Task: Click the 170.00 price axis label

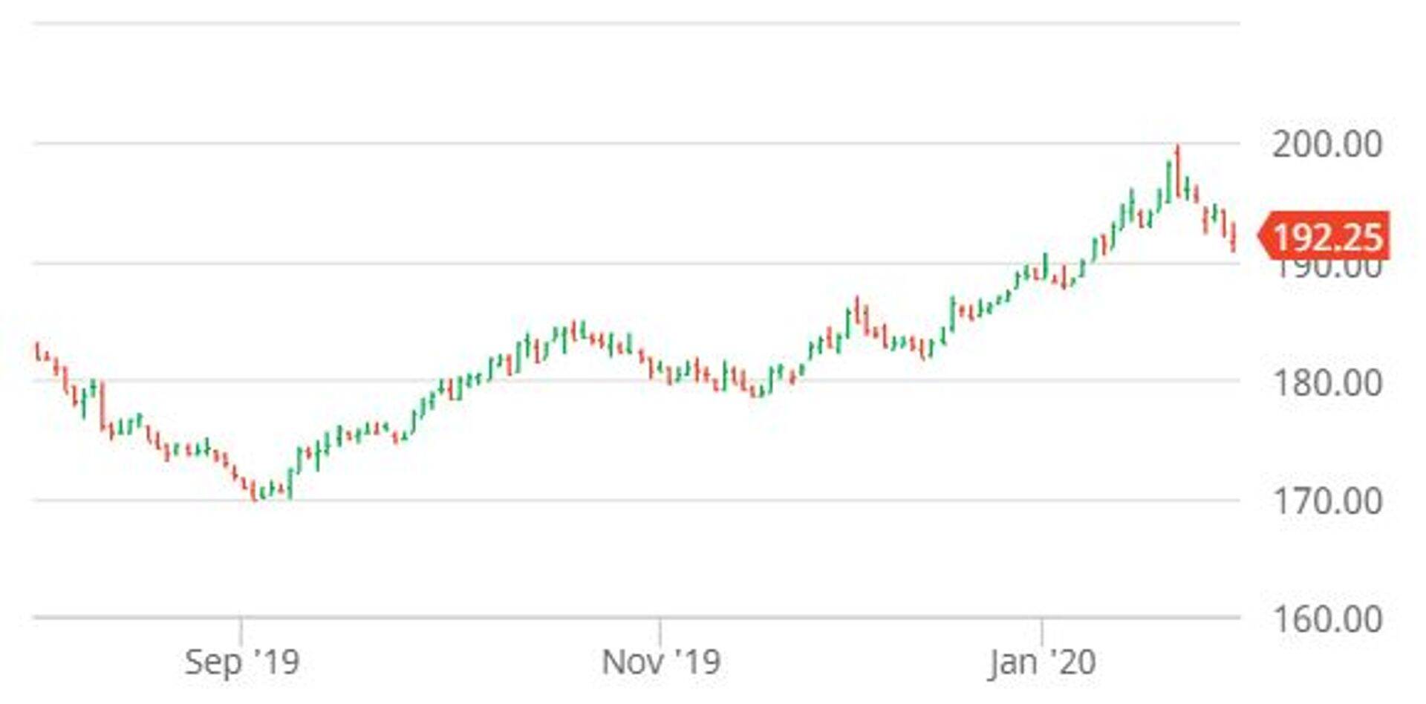Action: 1326,501
